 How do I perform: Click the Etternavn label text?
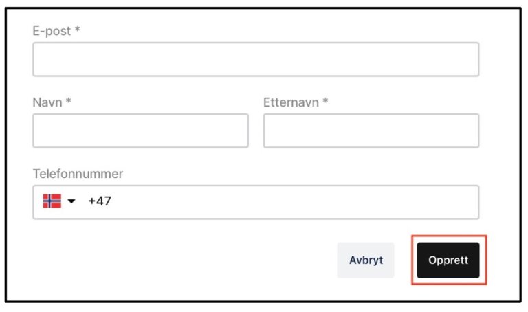(291, 102)
